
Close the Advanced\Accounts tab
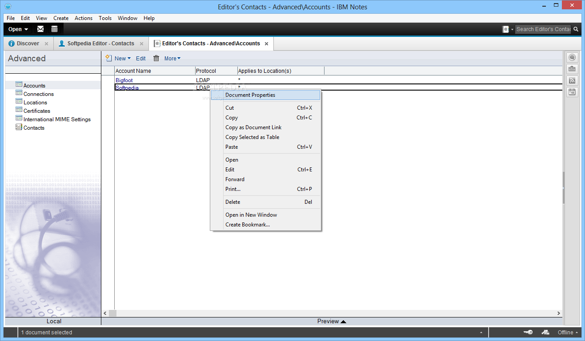click(x=267, y=44)
